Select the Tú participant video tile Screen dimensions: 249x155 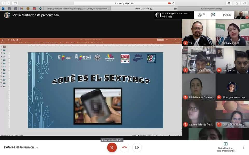coord(198,33)
